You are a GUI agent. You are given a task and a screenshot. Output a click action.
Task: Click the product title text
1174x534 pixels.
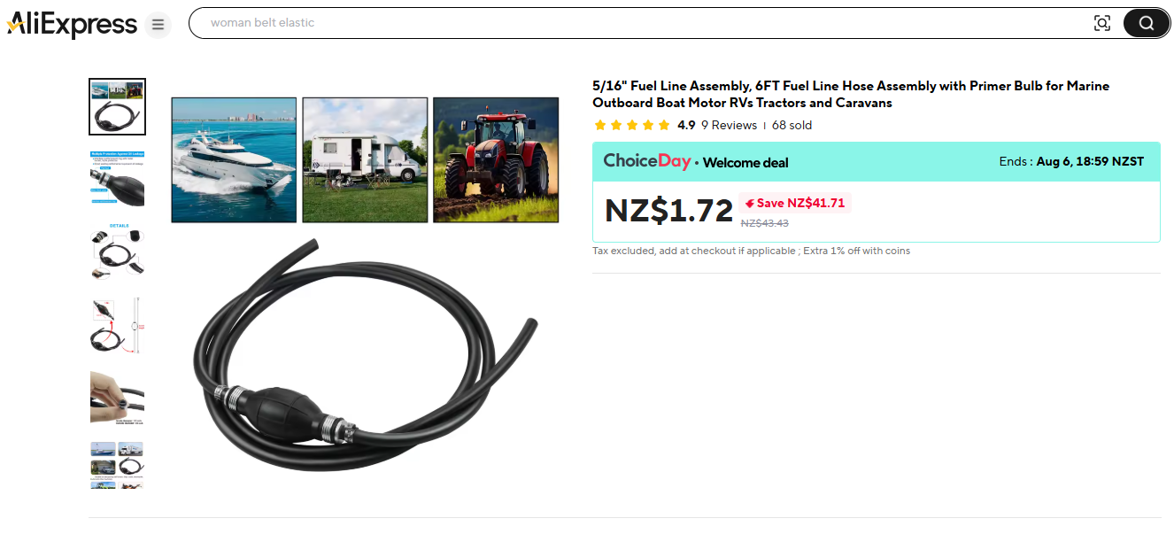(x=851, y=94)
